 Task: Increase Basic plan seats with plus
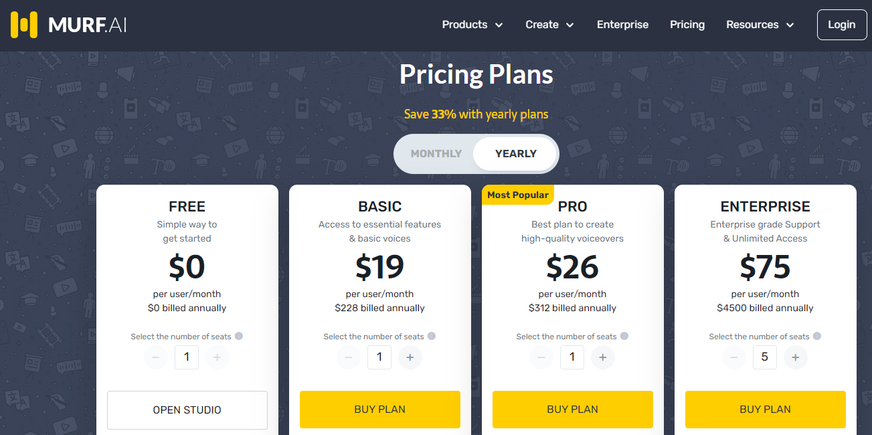410,357
